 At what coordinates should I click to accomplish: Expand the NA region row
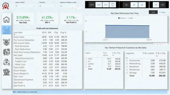point(86,67)
